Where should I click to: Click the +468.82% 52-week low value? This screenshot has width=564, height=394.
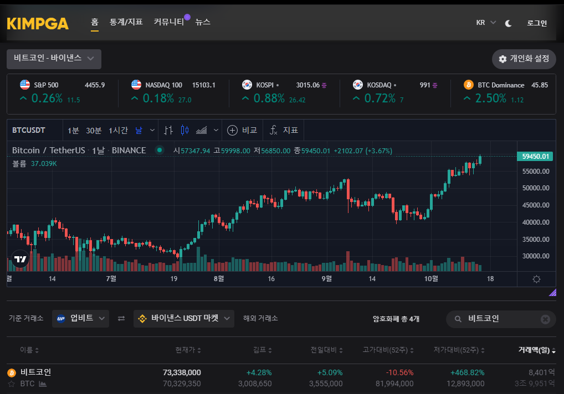pyautogui.click(x=467, y=372)
